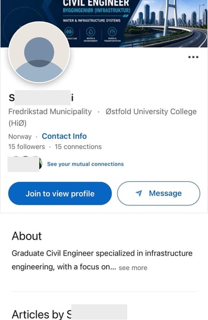Open the three-dot more options menu

point(193,57)
